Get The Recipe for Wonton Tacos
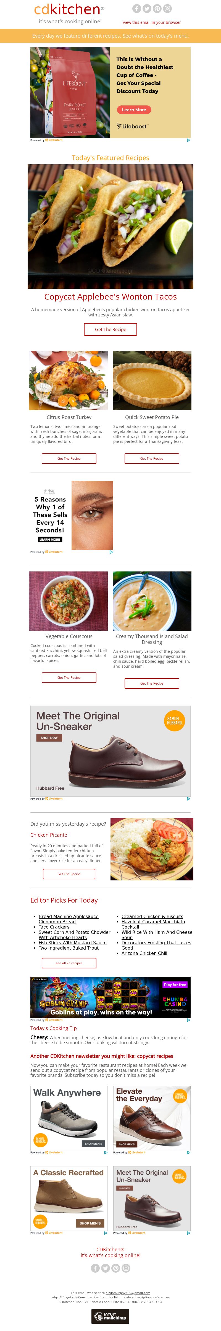 110,329
